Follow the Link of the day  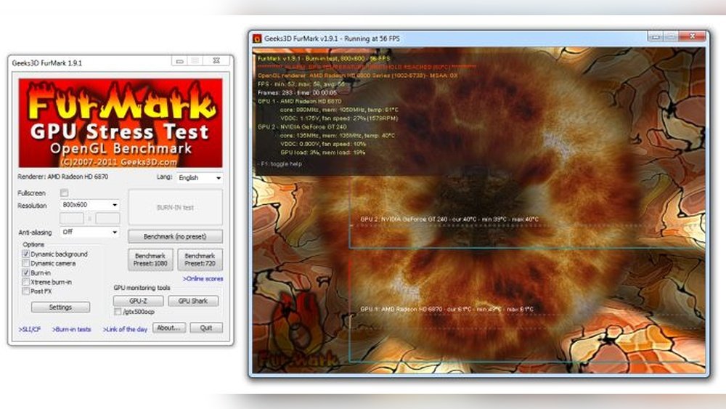click(125, 329)
